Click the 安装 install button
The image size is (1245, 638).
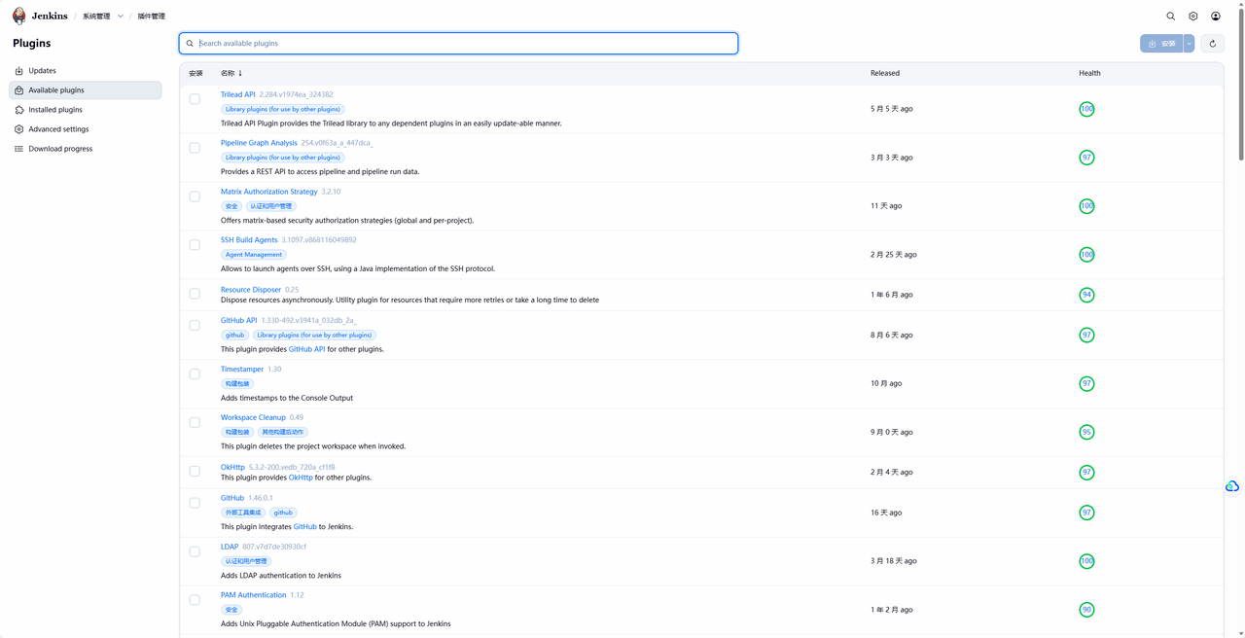coord(1162,44)
